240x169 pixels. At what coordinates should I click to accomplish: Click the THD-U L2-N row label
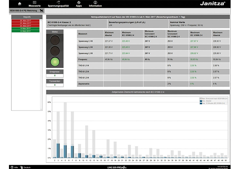point(83,72)
